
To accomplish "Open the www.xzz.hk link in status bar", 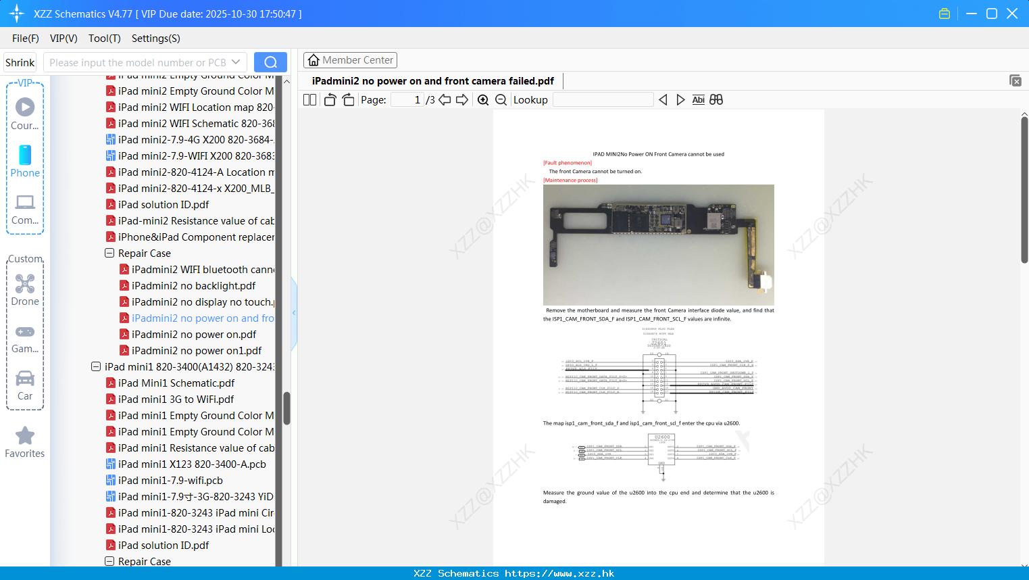I will point(559,573).
